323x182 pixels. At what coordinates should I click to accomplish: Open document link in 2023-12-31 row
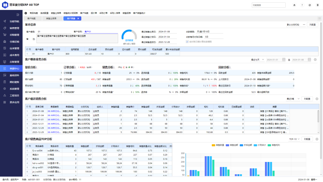(54, 124)
